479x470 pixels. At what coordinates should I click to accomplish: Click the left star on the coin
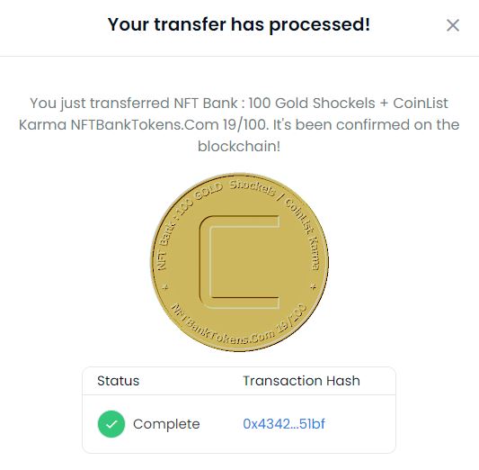165,287
